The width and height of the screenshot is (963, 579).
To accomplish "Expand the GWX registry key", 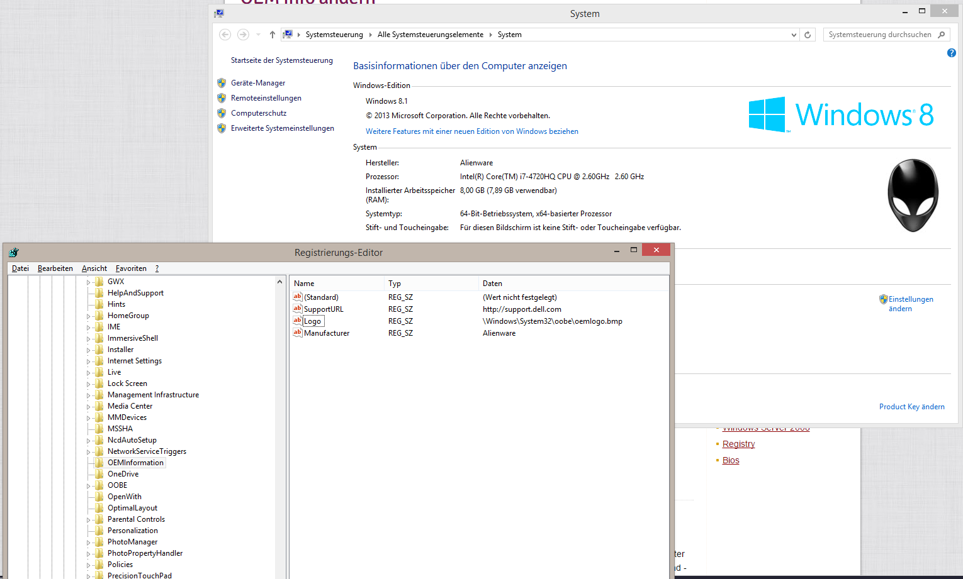I will [89, 282].
